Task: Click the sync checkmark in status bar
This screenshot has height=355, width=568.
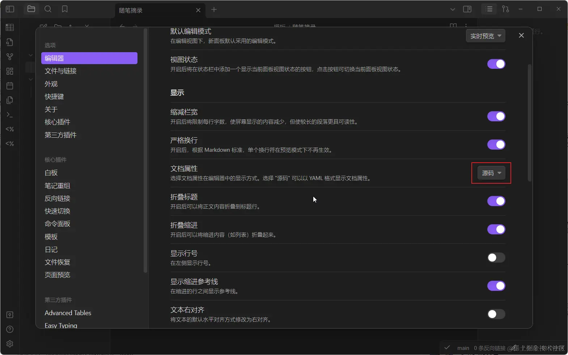Action: tap(447, 347)
